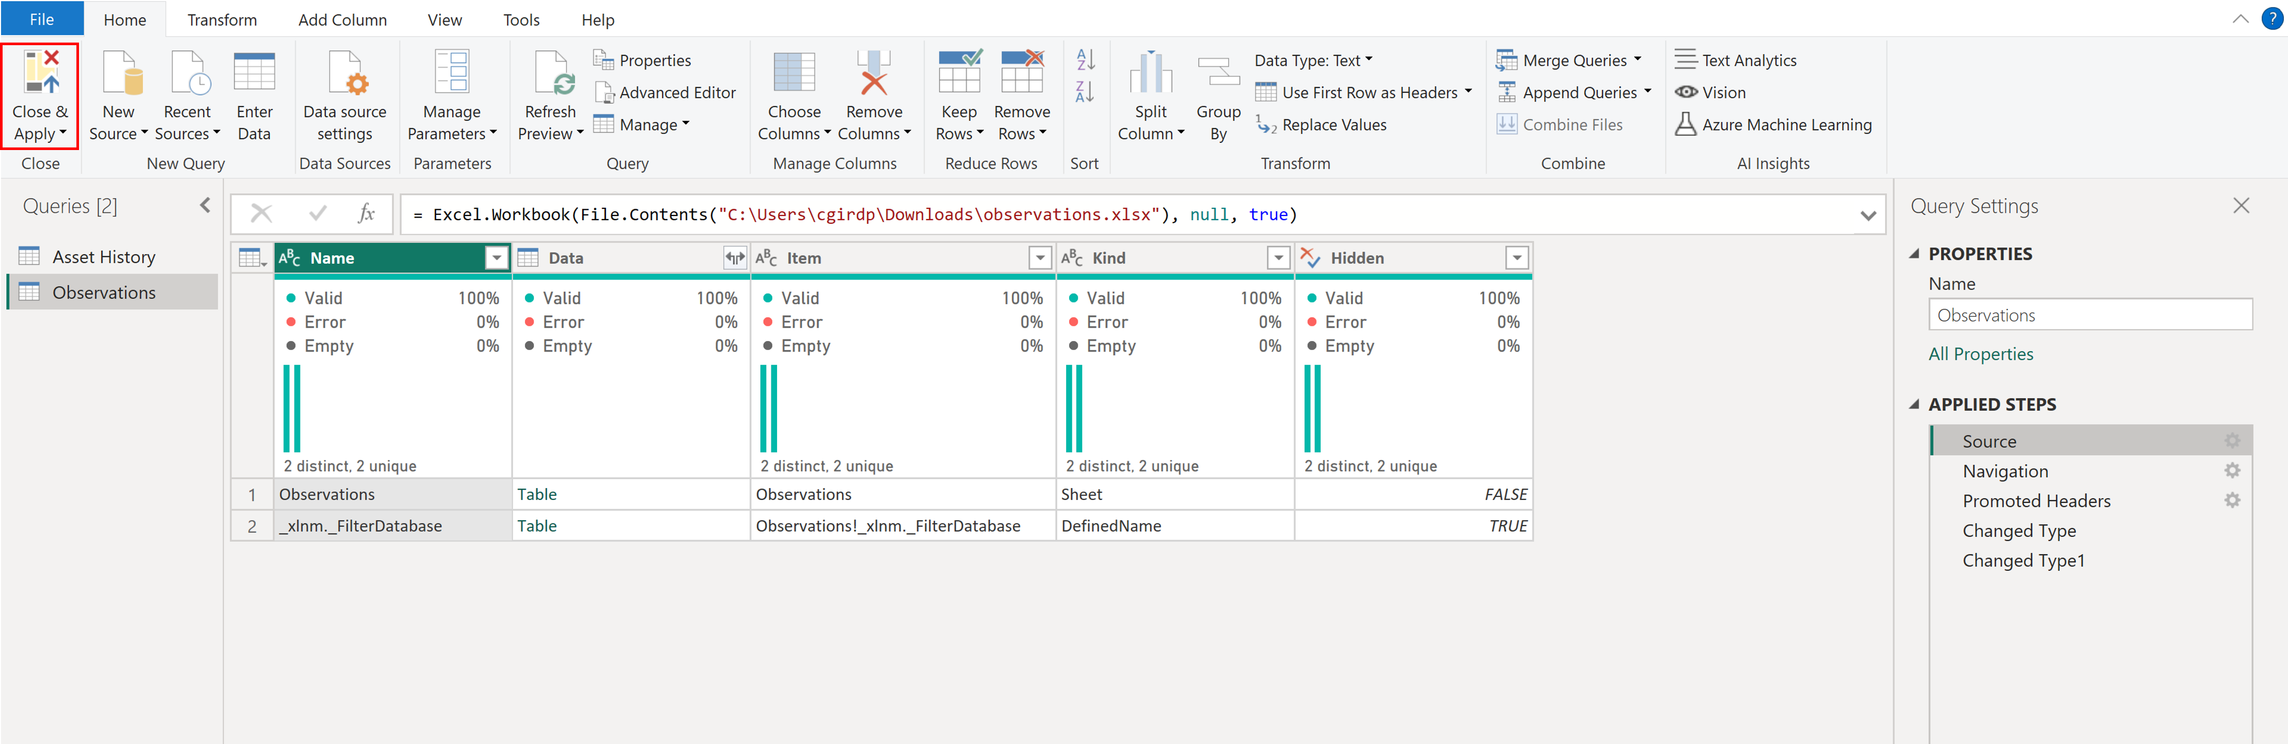Click the Close & Apply icon
Image resolution: width=2288 pixels, height=744 pixels.
pos(41,73)
